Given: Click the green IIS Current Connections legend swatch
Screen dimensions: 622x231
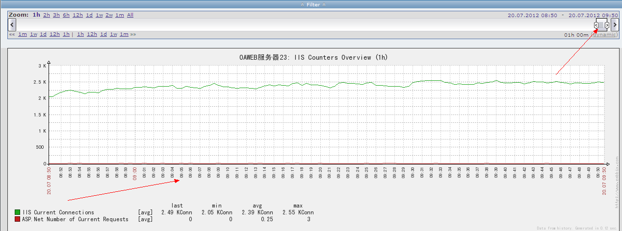Looking at the screenshot, I should tap(17, 212).
